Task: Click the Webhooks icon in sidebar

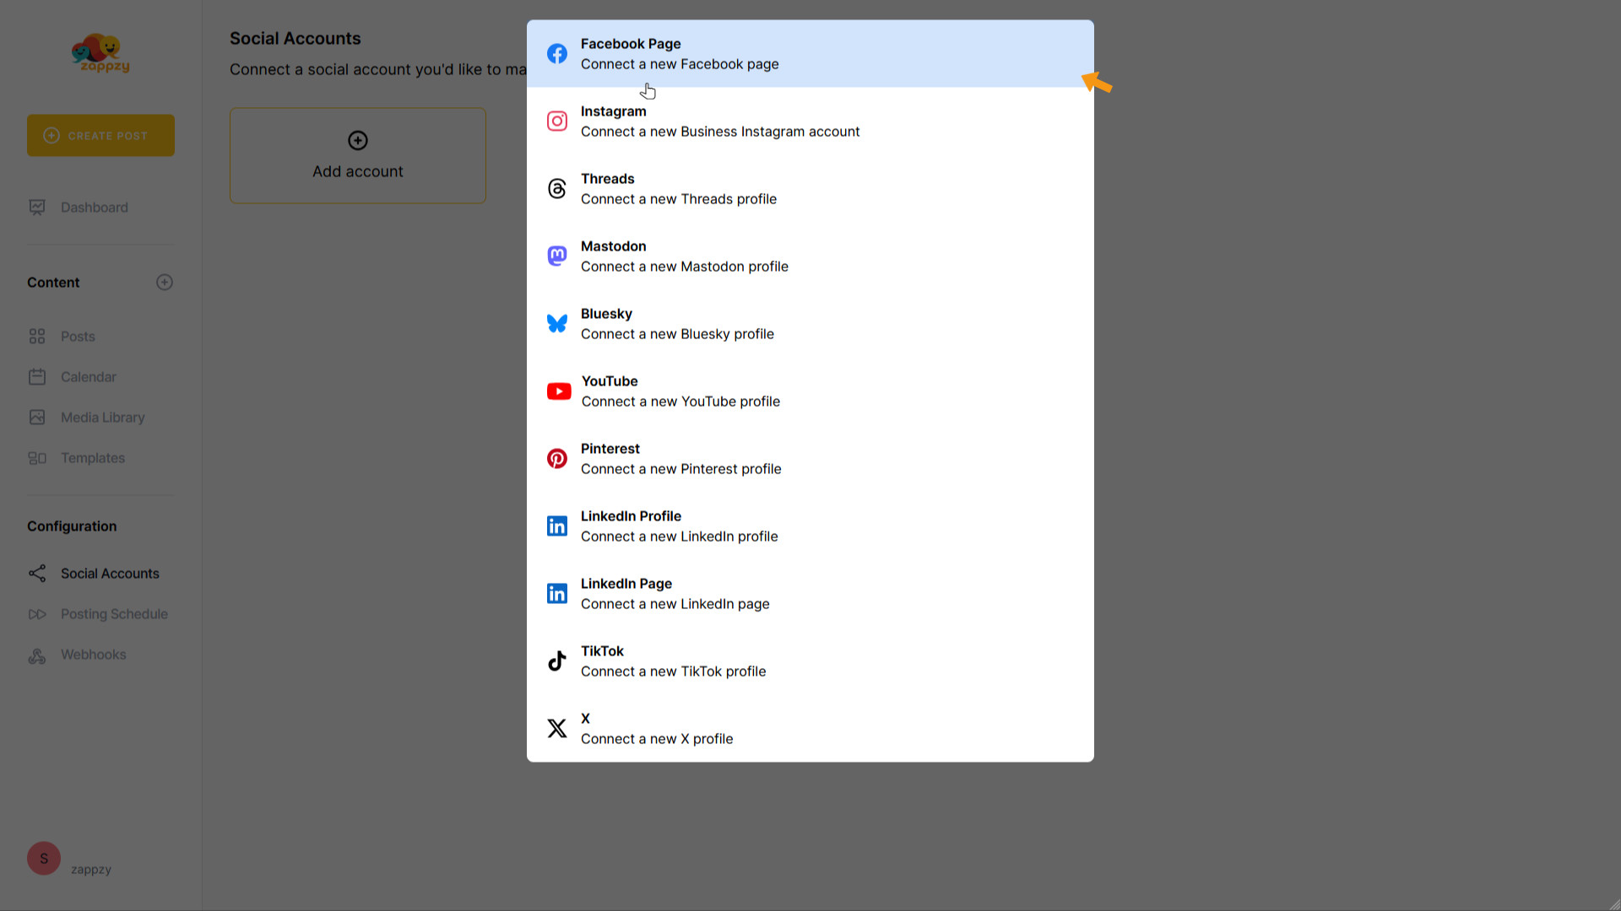Action: click(x=37, y=655)
